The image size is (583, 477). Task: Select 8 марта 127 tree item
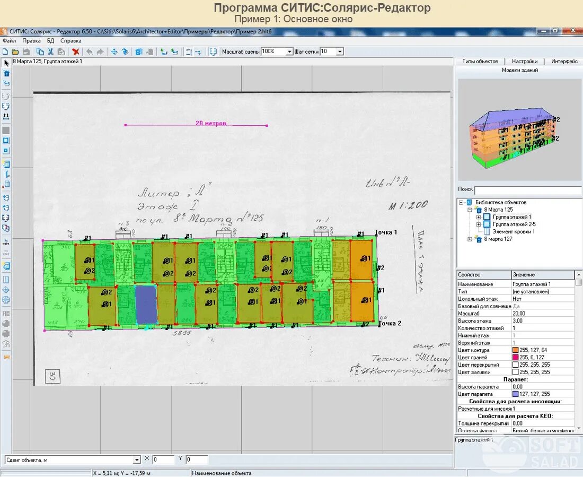point(498,239)
